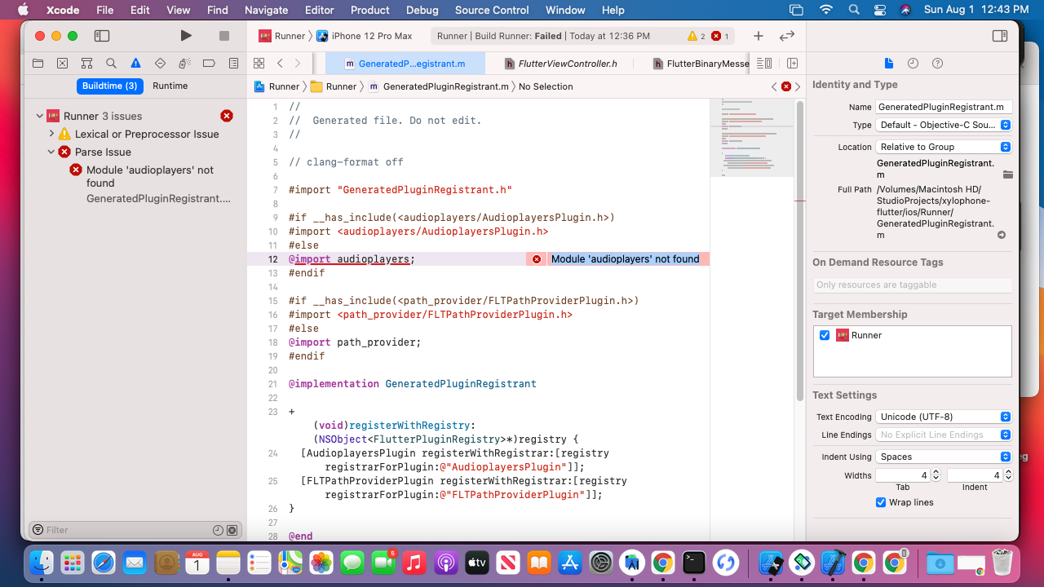Toggle the right inspector panel visibility
The image size is (1044, 587).
click(999, 36)
